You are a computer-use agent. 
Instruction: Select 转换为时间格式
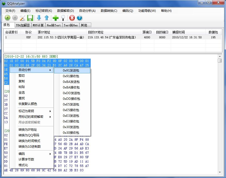[31, 141]
